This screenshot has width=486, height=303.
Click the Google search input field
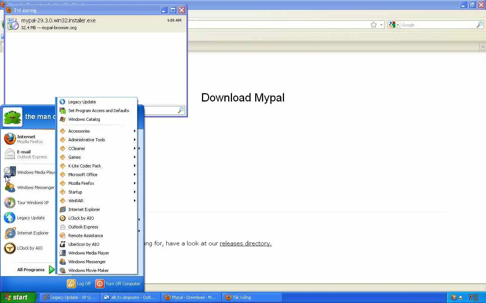438,25
